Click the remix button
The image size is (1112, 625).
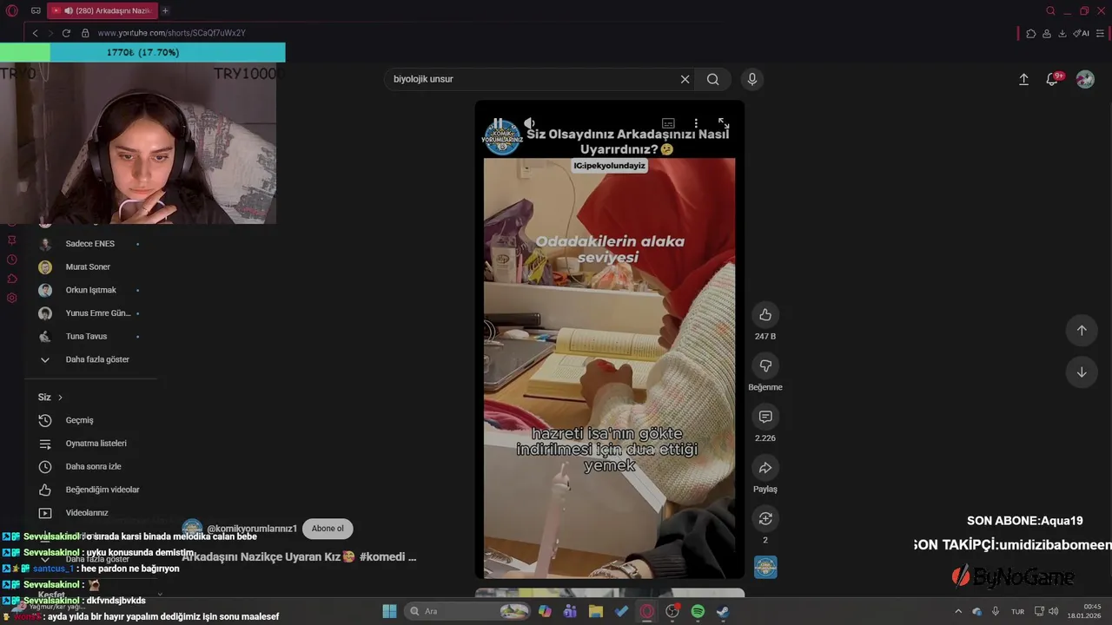coord(765,518)
